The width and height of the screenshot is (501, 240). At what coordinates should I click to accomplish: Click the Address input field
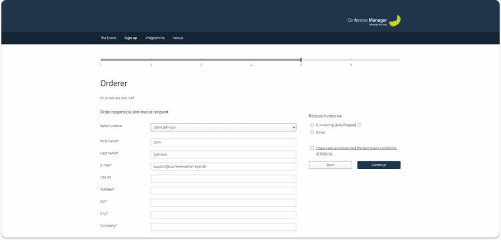223,191
